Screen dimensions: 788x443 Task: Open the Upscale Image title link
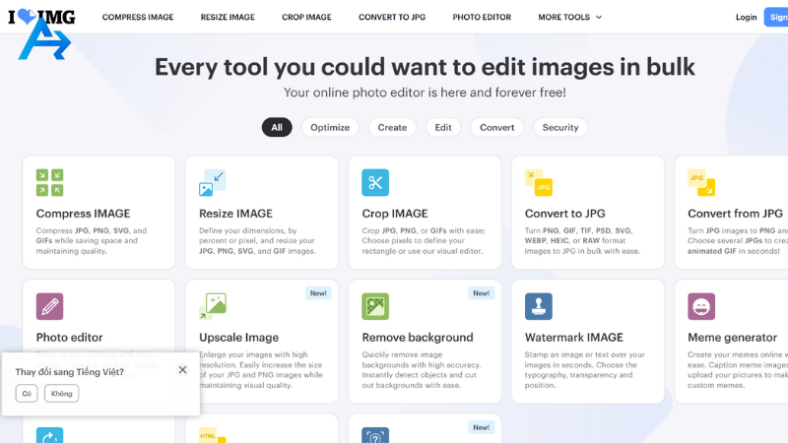(x=238, y=338)
